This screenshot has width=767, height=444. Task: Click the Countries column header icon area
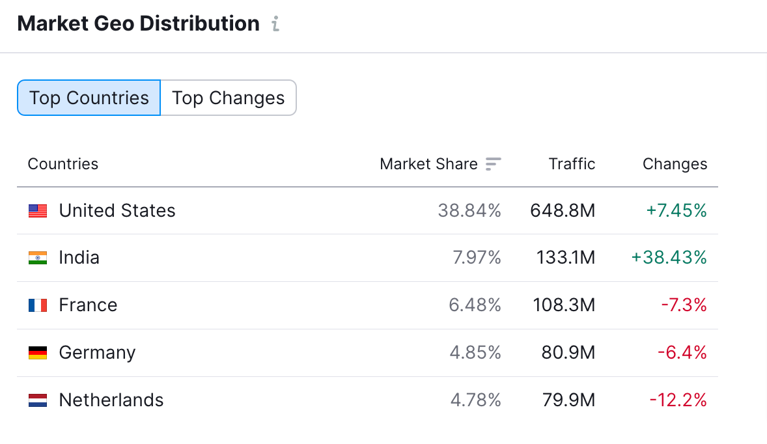click(63, 164)
